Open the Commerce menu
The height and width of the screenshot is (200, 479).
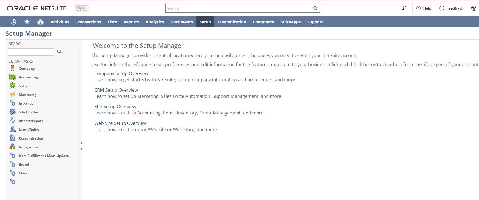(x=263, y=22)
